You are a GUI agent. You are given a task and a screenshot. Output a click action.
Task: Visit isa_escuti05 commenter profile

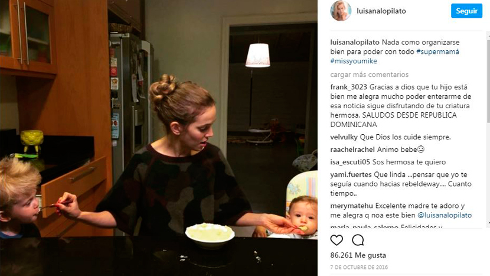[350, 162]
